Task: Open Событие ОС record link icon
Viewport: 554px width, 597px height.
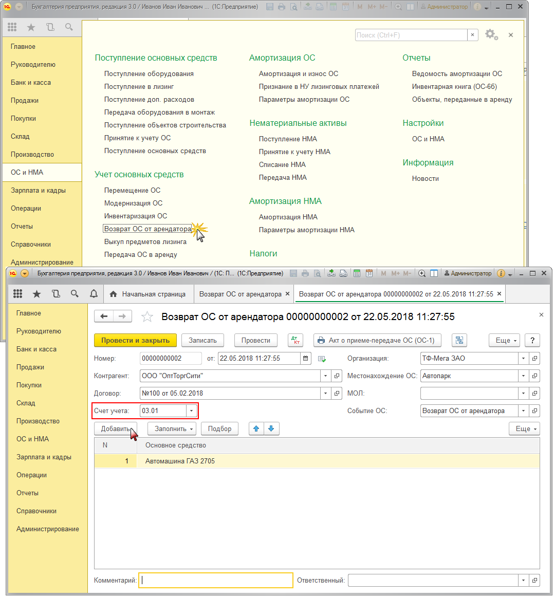Action: [x=534, y=411]
